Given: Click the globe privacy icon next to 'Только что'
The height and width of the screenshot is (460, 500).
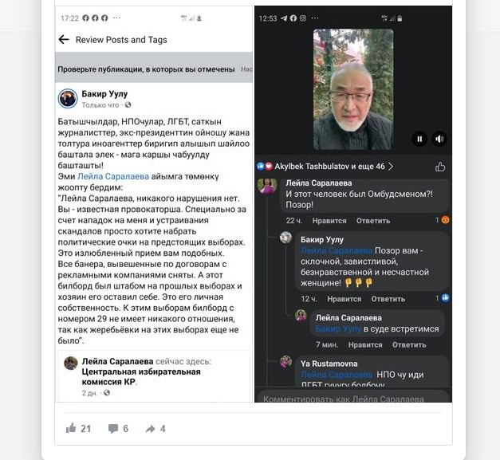Looking at the screenshot, I should pos(128,104).
